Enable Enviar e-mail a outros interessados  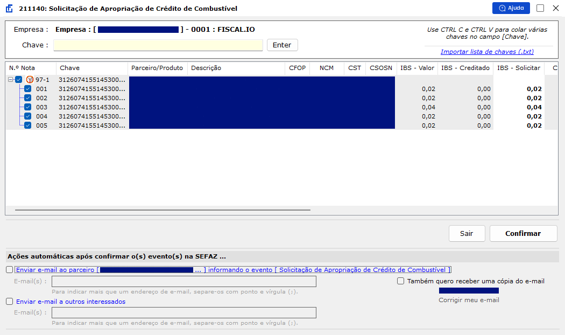pos(9,302)
